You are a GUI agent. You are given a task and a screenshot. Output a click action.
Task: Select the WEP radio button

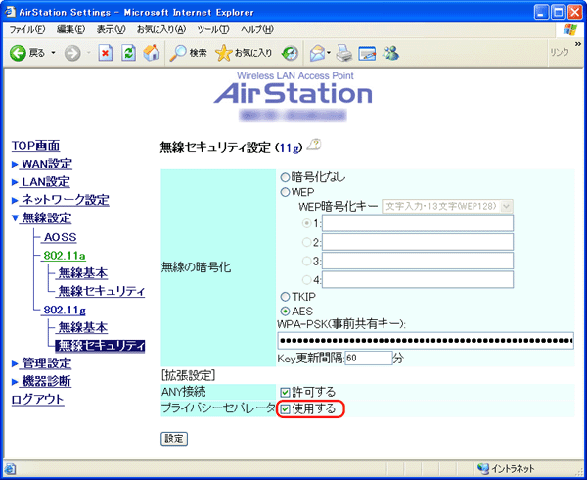tap(286, 192)
